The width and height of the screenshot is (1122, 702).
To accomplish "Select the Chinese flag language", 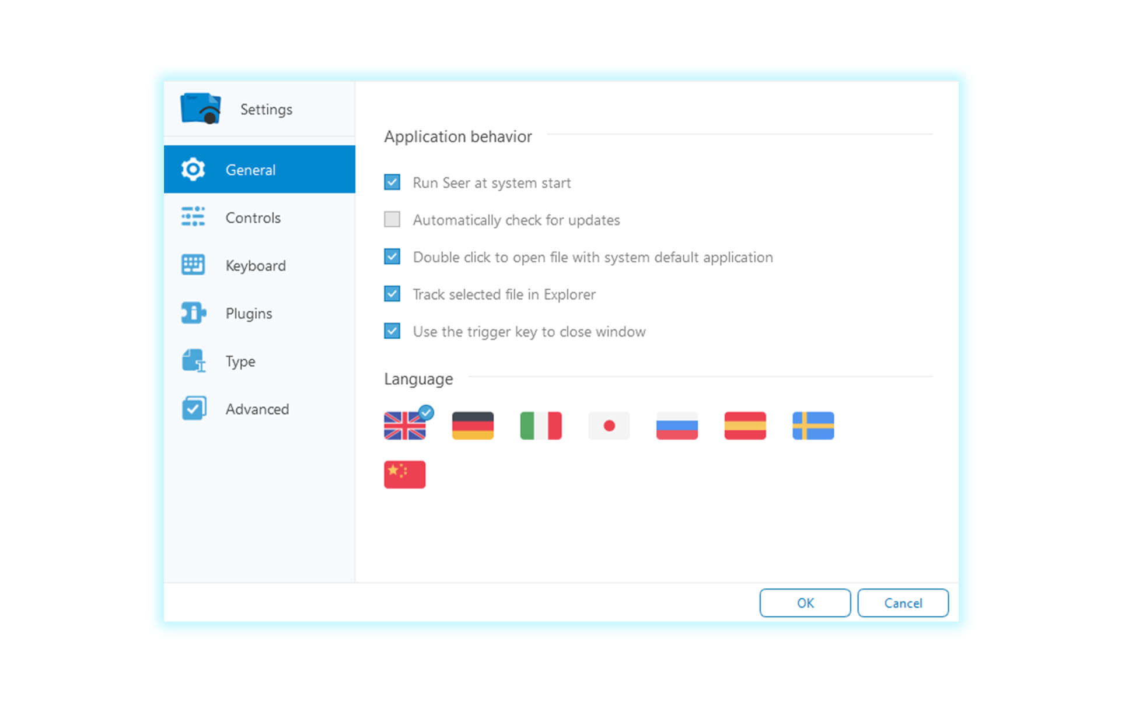I will (x=404, y=474).
